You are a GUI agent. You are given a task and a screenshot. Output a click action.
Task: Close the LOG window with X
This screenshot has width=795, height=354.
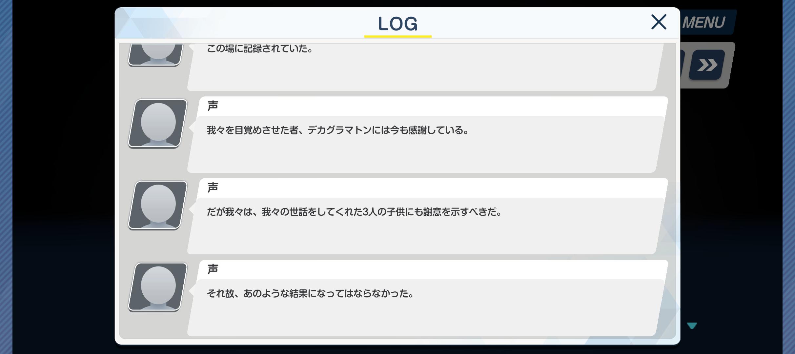tap(659, 22)
